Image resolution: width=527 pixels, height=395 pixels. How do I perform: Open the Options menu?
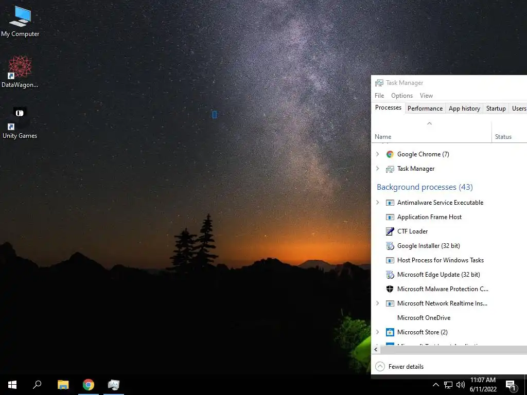coord(401,96)
